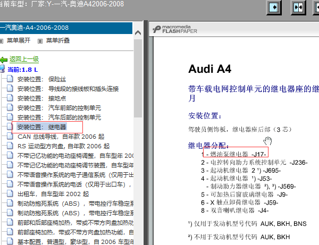Screen dimensions: 319x245
Task: Click the Macromedia FlashPaper logo
Action: (175, 29)
